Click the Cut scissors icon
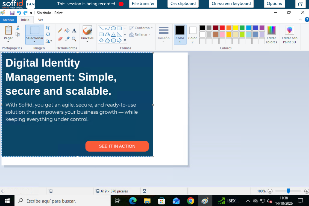Screen dimensions: 309x206 (18, 28)
